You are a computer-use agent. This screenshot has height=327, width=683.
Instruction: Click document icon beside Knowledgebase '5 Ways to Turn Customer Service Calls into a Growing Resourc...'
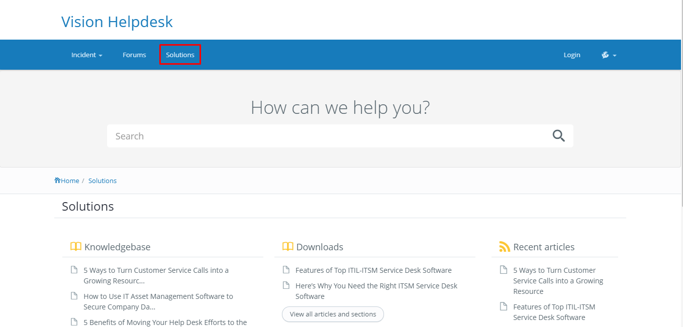(74, 270)
